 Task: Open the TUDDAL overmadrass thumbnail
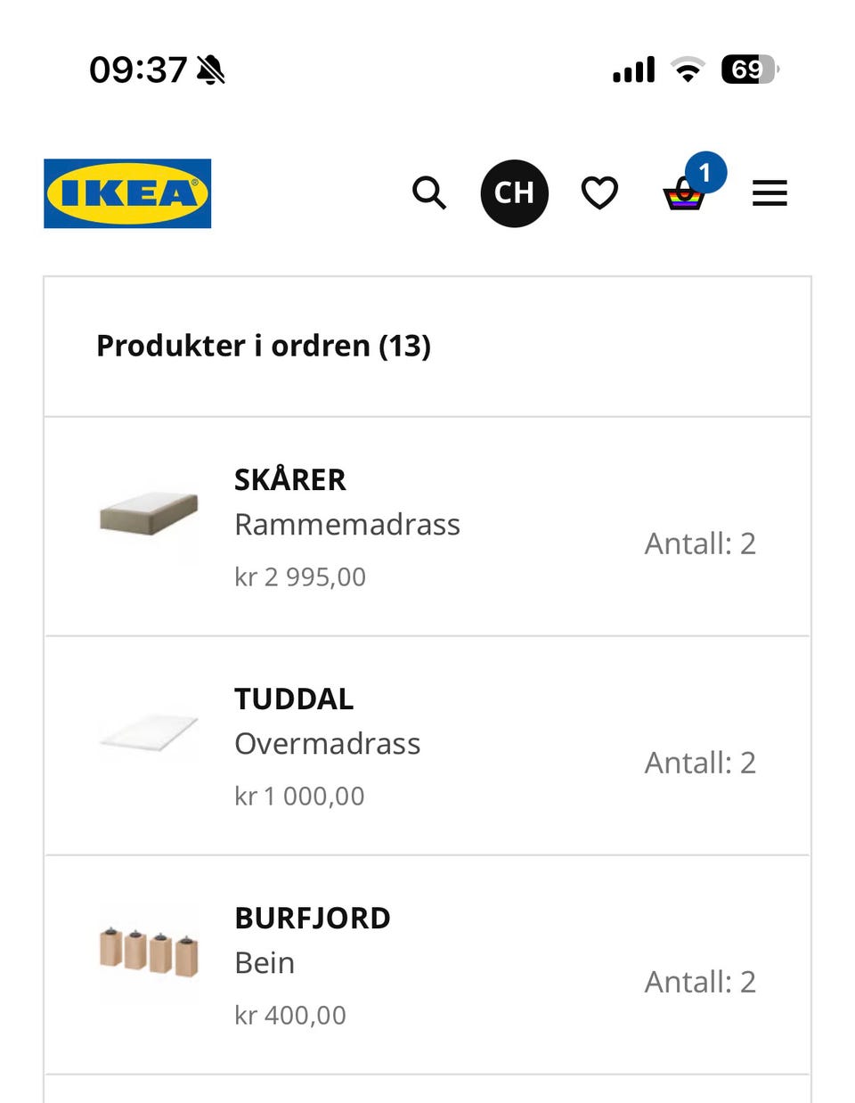coord(148,733)
